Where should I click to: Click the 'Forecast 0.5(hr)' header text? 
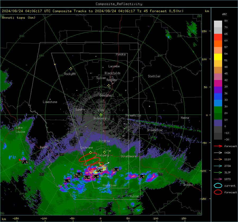[x=167, y=11]
